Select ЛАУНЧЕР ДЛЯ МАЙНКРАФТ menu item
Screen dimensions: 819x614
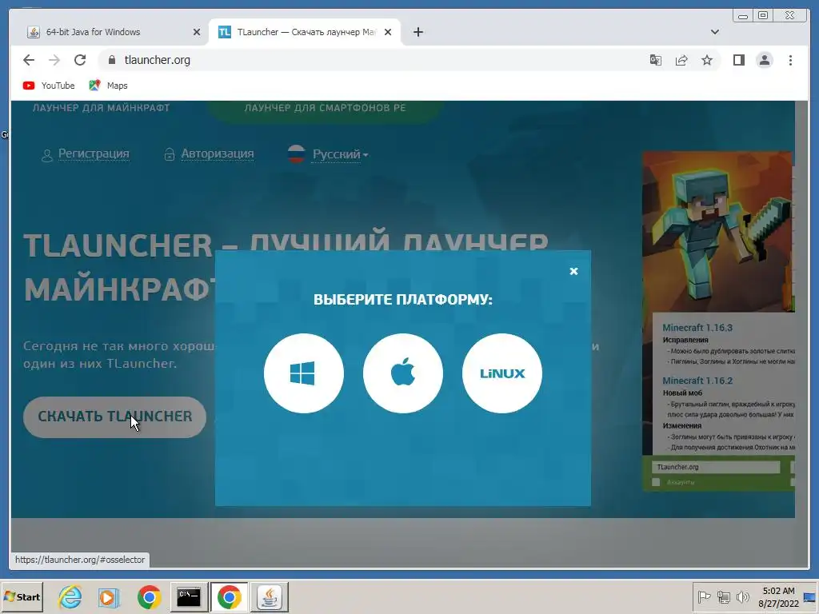click(101, 108)
